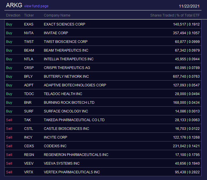The width and height of the screenshot is (207, 180).
Task: Select the REGN ticker cell
Action: (x=29, y=154)
